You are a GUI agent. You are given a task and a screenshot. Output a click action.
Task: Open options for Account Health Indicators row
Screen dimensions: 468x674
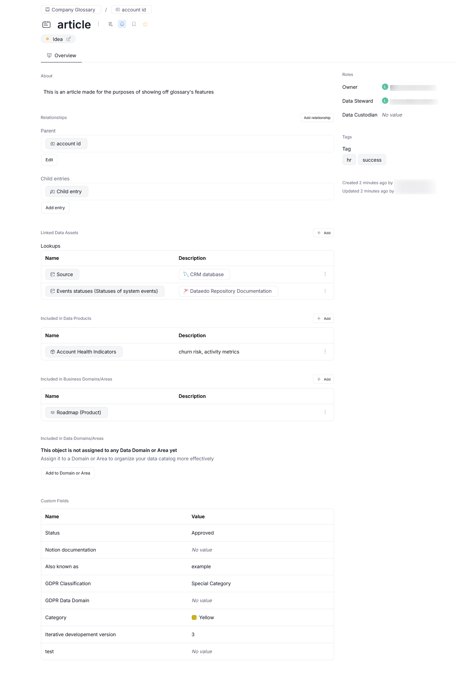point(325,351)
